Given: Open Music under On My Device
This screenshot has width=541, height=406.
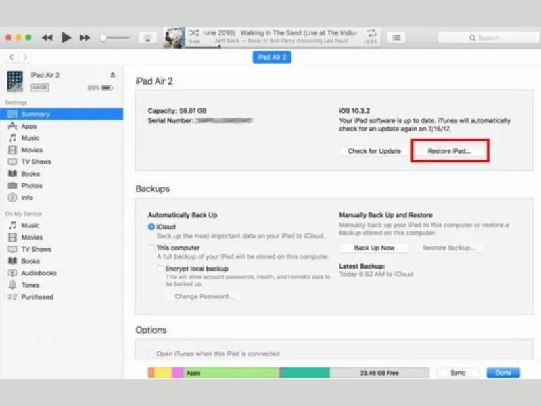Looking at the screenshot, I should click(62, 225).
